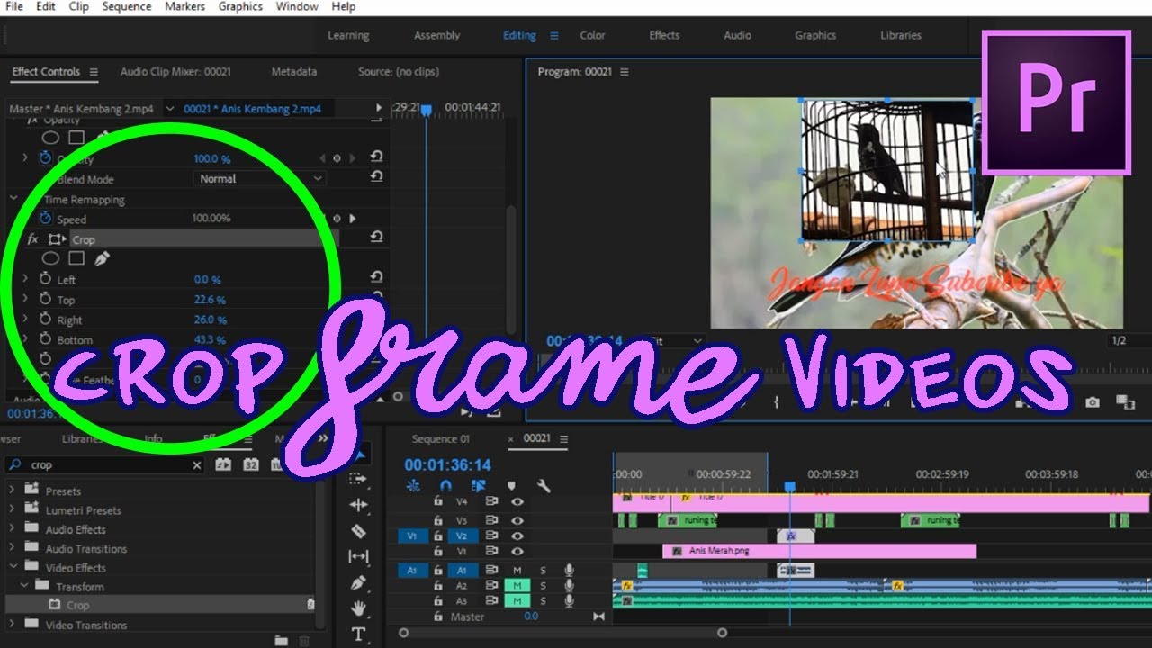The image size is (1152, 648).
Task: Click the Accelerated Effects filter icon
Action: tap(223, 464)
